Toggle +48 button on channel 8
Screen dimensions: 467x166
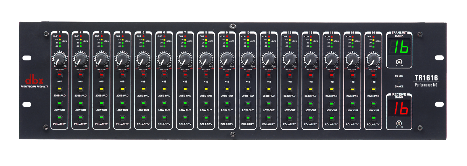coord(206,76)
